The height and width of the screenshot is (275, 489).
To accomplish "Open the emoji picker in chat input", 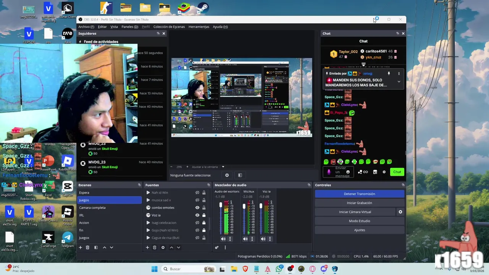I will (348, 172).
